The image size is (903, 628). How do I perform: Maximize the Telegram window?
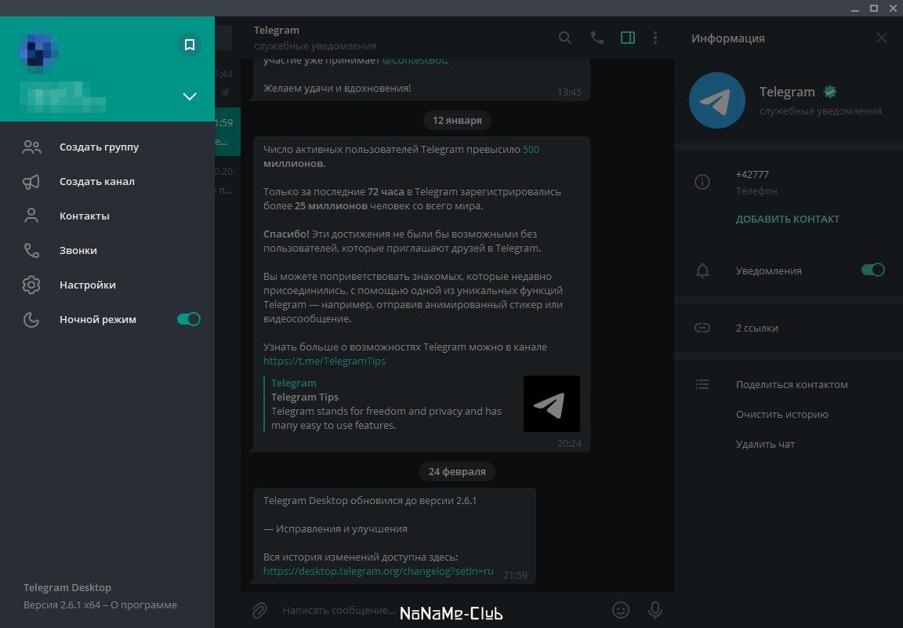coord(874,8)
